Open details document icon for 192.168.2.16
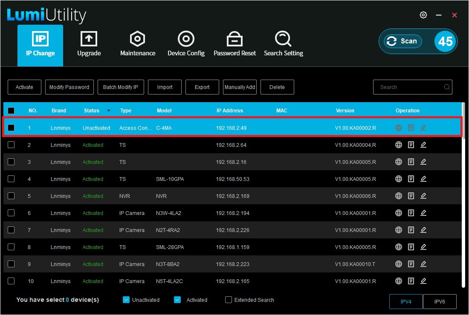Screen dimensions: 469x315 tap(411, 162)
